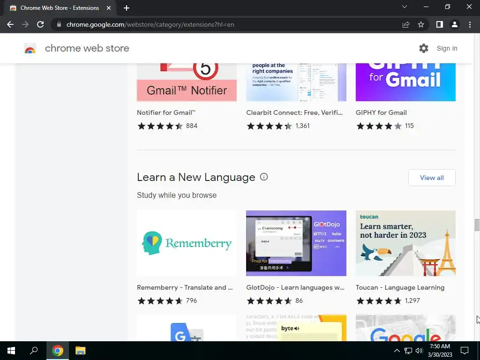View all Learn a New Language extensions

click(432, 178)
